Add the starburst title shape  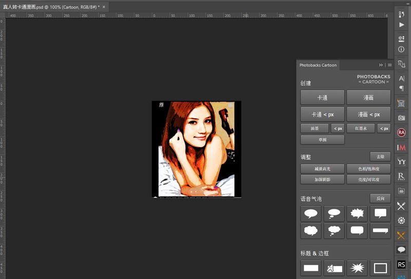(x=357, y=267)
